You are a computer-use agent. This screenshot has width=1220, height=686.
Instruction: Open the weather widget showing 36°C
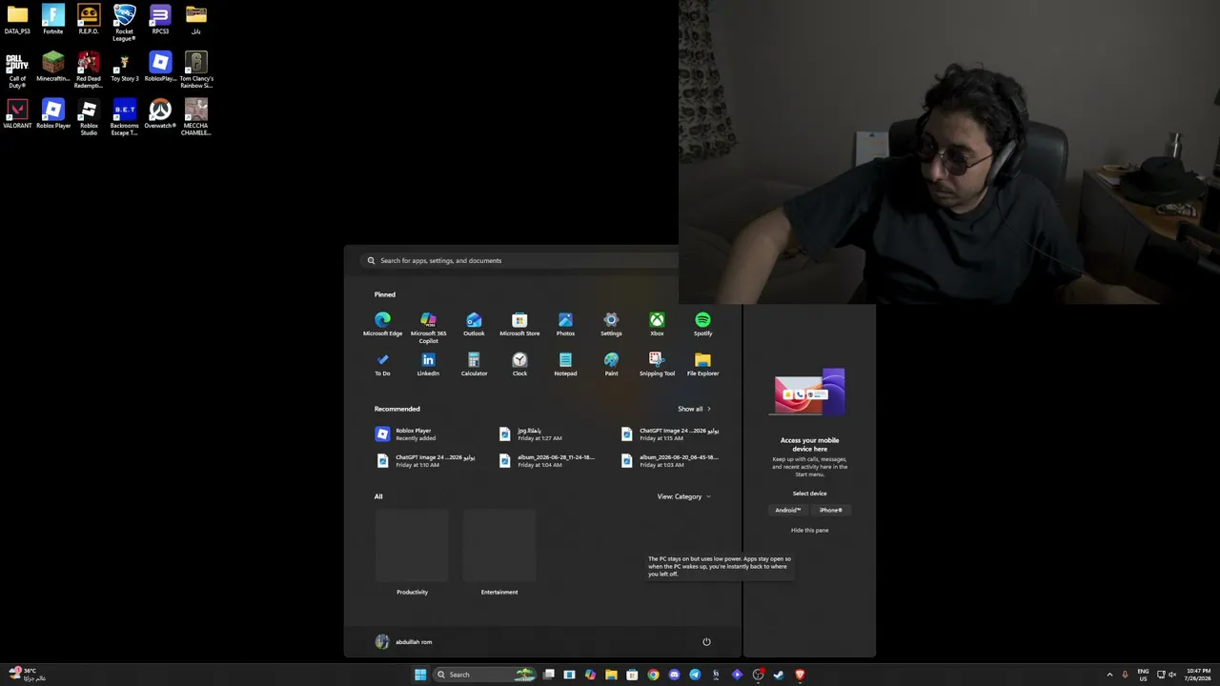27,675
